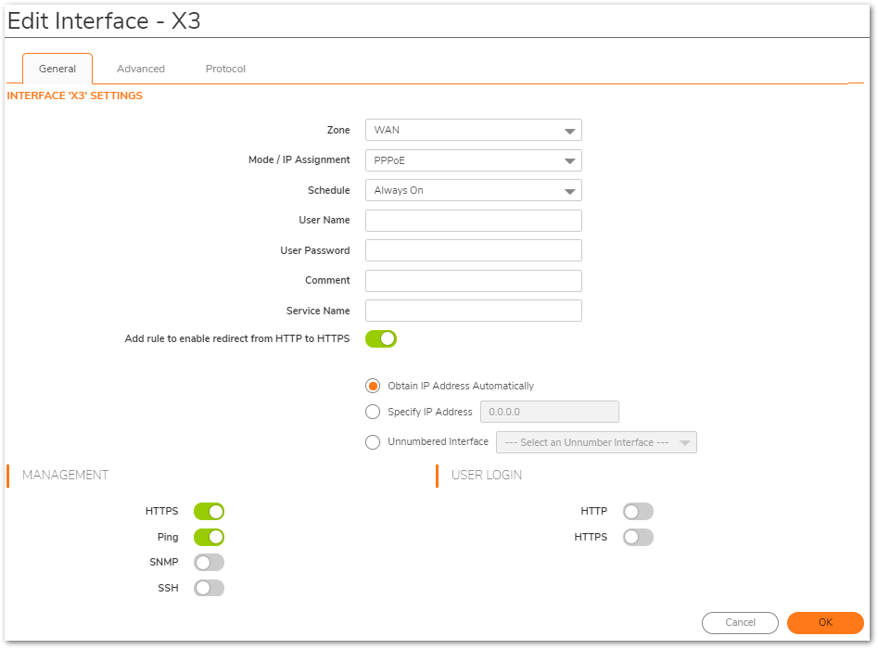This screenshot has height=649, width=878.
Task: Click the User Password field
Action: click(x=473, y=250)
